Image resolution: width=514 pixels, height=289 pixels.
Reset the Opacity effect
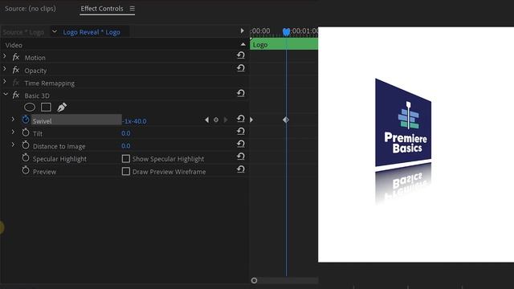[241, 68]
